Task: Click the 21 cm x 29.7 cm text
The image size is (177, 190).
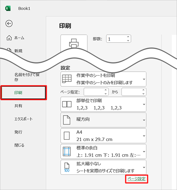Action: click(x=95, y=139)
